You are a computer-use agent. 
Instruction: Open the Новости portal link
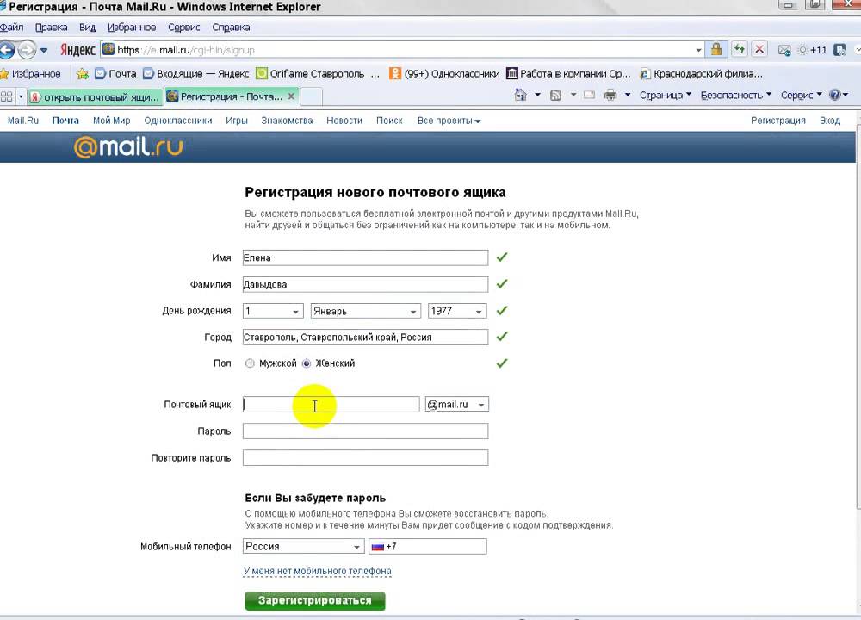coord(344,121)
